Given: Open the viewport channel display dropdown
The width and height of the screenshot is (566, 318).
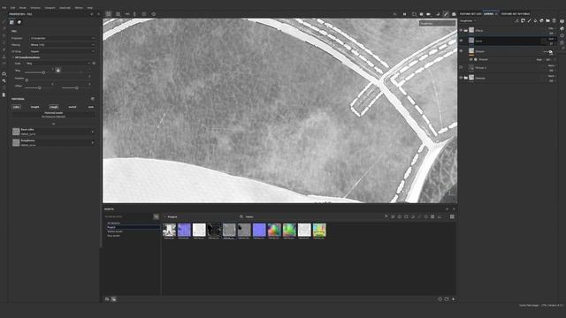Looking at the screenshot, I should tap(437, 23).
